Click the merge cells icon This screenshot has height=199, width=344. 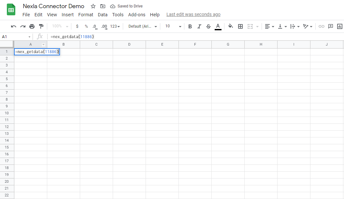pyautogui.click(x=250, y=26)
